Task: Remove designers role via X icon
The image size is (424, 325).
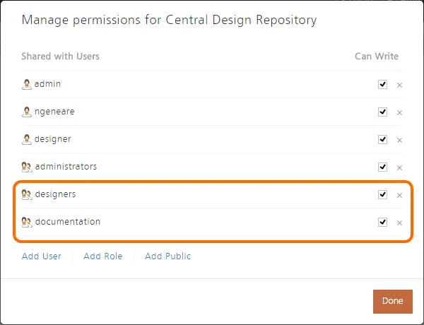Action: coord(399,196)
